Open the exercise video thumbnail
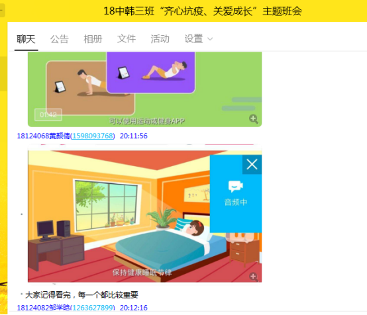 pyautogui.click(x=144, y=89)
